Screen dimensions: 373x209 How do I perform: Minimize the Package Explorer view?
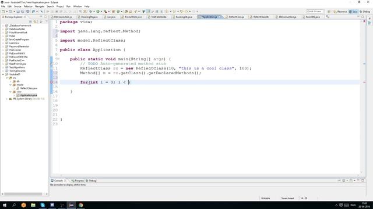pos(41,17)
